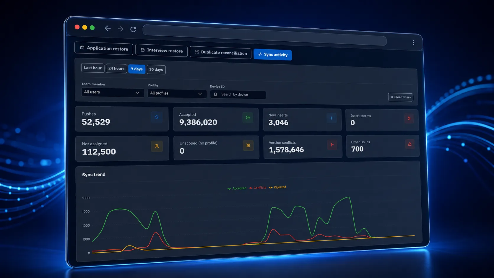Click the Clear filters button

[x=401, y=97]
